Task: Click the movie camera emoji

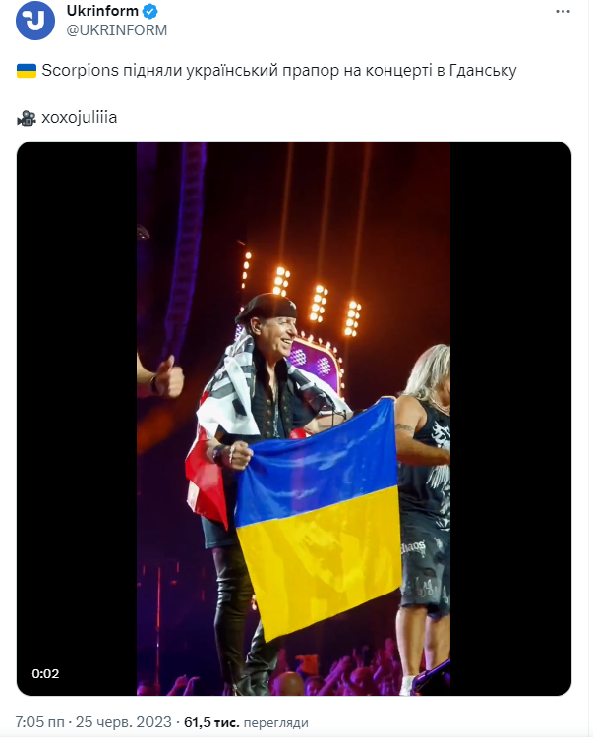Action: pos(27,118)
